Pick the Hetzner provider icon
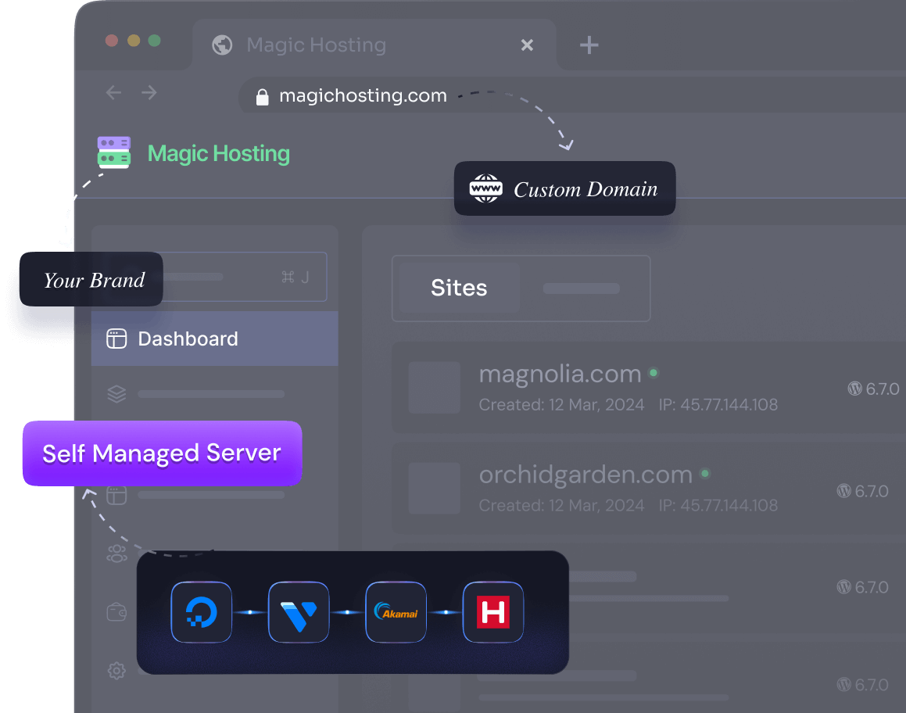The width and height of the screenshot is (906, 713). click(493, 612)
